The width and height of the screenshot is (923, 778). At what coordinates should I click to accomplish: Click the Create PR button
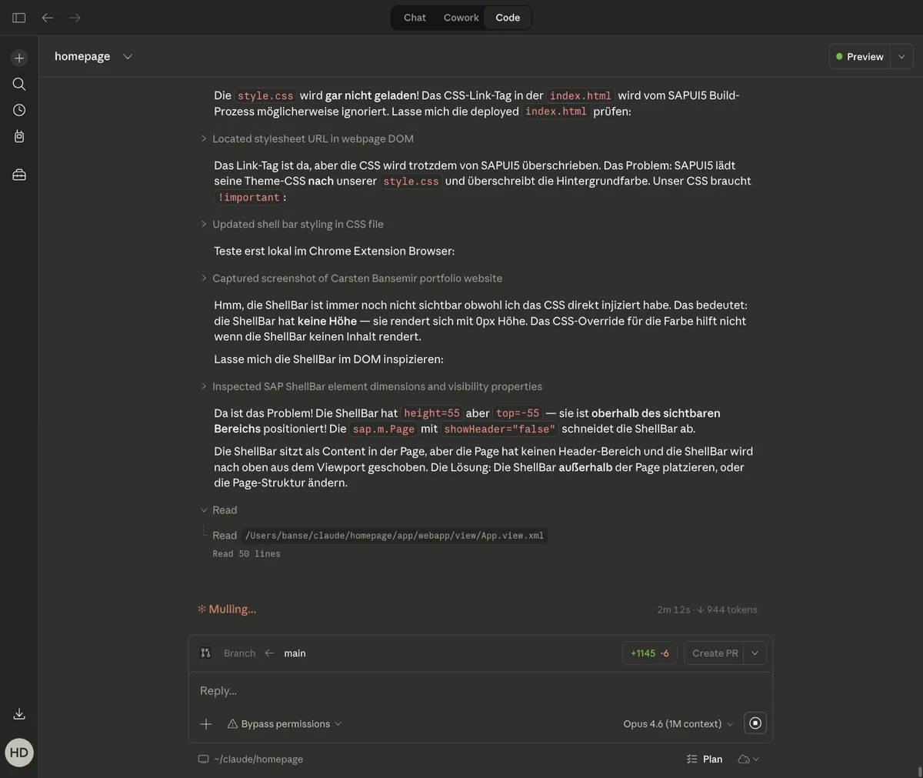pos(715,653)
